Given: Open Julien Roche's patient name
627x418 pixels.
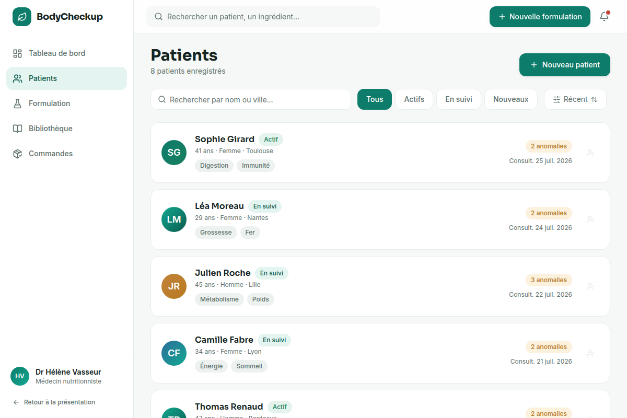Looking at the screenshot, I should 223,273.
